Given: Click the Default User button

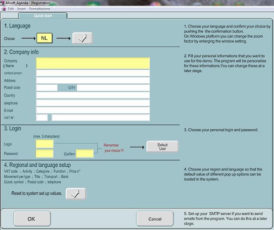Looking at the screenshot, I should click(162, 147).
